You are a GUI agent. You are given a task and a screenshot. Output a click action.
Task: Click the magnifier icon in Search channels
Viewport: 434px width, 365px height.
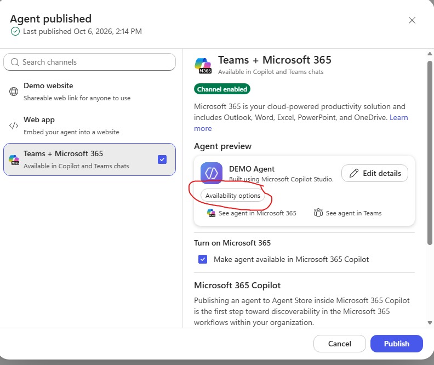click(x=15, y=62)
